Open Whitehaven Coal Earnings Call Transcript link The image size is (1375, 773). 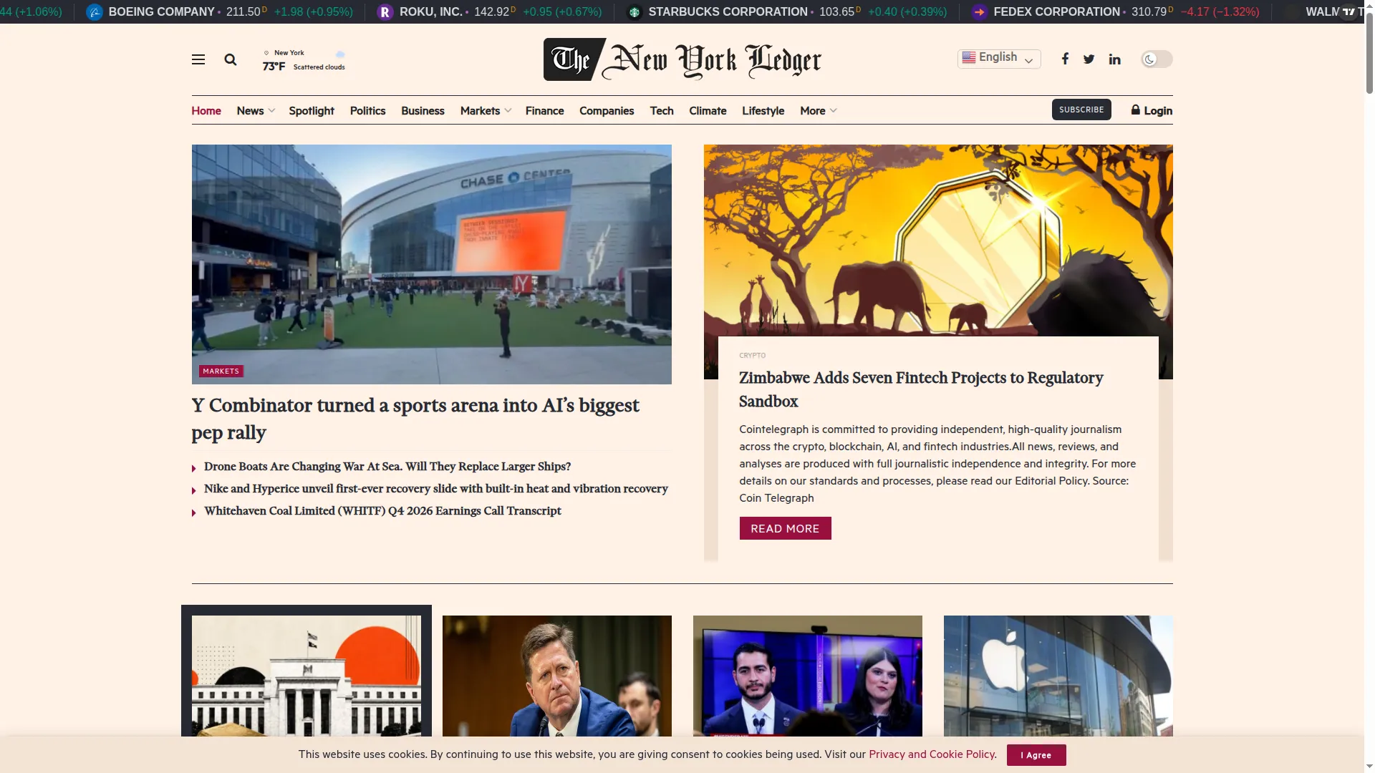point(382,510)
